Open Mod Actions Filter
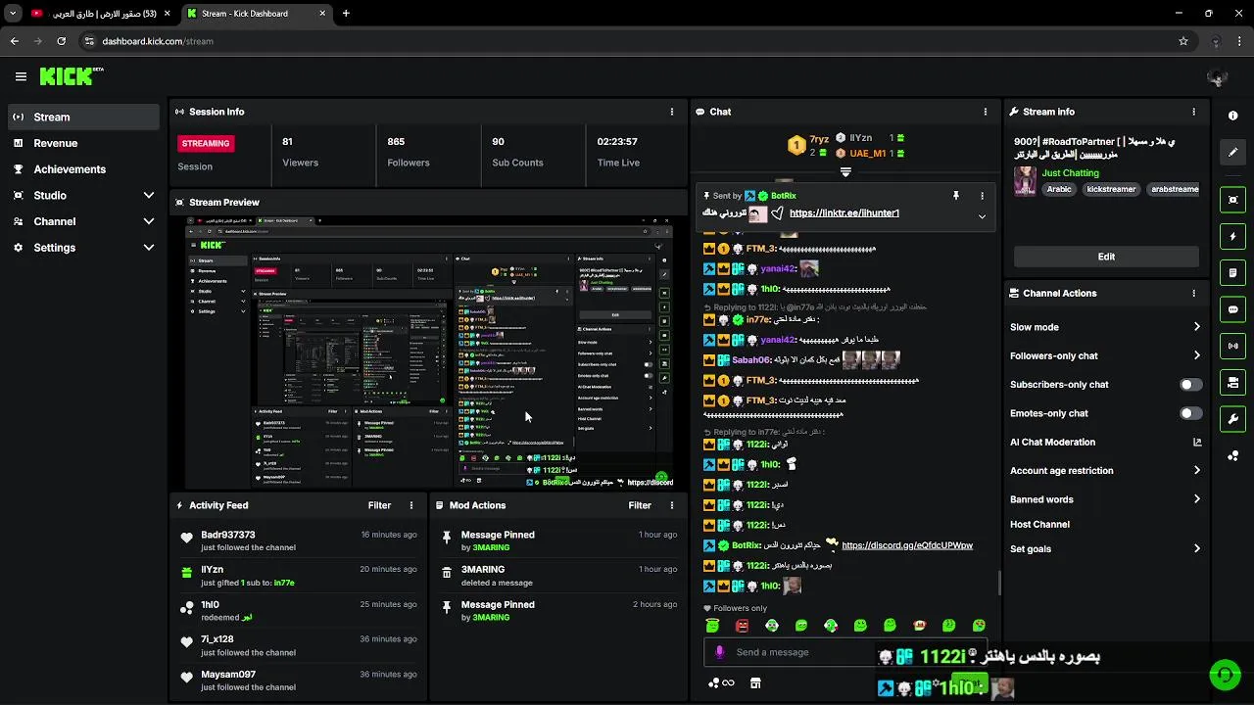The height and width of the screenshot is (705, 1254). point(640,505)
